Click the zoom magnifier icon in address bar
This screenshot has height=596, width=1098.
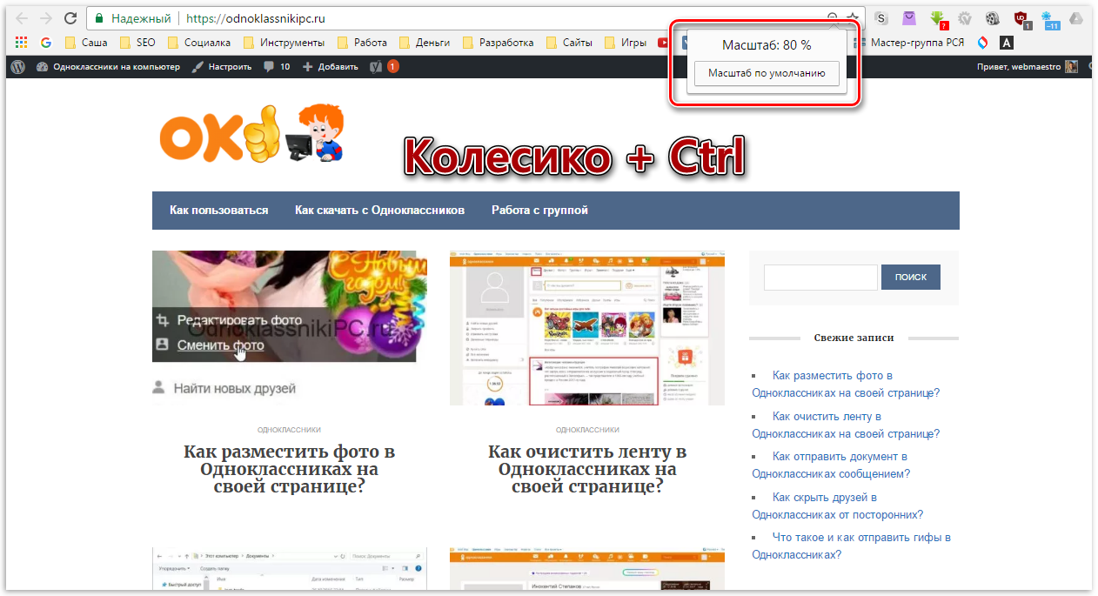click(833, 18)
